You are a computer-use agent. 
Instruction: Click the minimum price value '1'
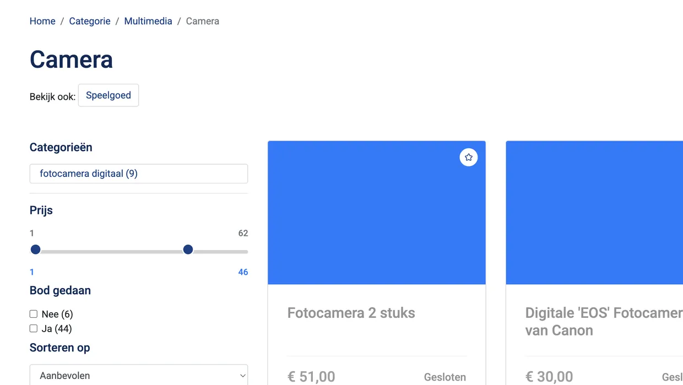click(x=31, y=272)
